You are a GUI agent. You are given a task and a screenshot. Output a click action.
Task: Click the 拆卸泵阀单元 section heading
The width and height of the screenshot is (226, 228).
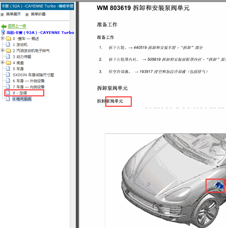pyautogui.click(x=112, y=88)
